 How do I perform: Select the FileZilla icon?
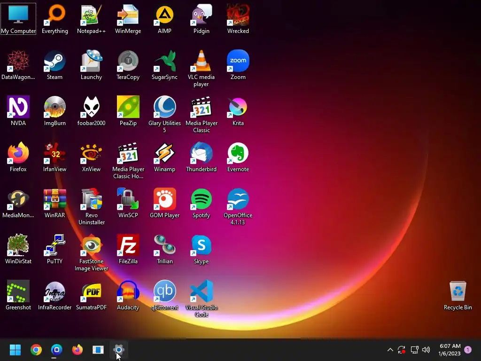(x=128, y=245)
